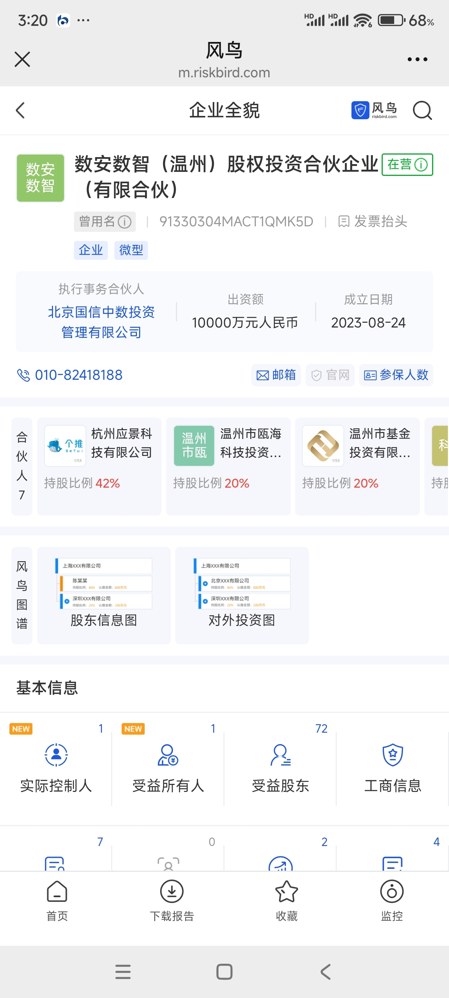Open 发票抬头 invoice title
Screen dimensions: 449x998
(373, 222)
